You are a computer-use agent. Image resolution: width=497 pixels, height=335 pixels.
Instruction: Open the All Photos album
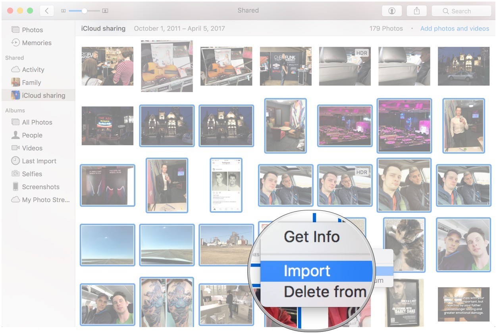point(38,122)
